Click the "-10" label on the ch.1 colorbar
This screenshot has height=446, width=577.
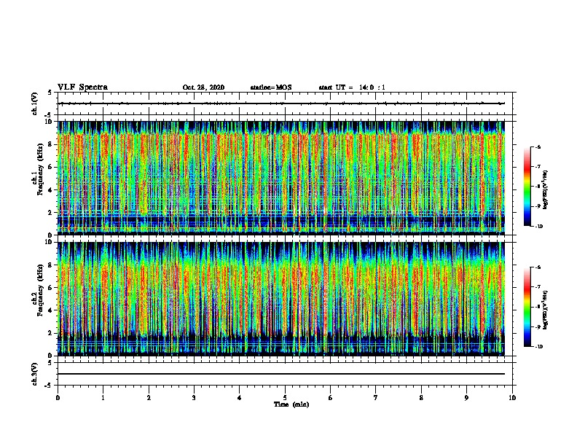pyautogui.click(x=539, y=227)
